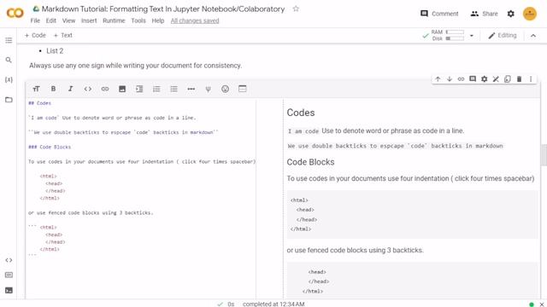Viewport: 547px width, 307px height.
Task: Click the All changes saved link
Action: click(195, 20)
